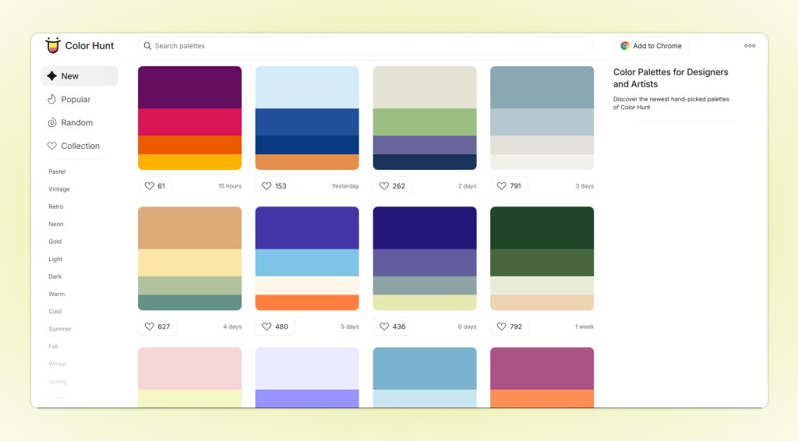Screen dimensions: 798x441
Task: Pick the yellow swatch in 61-likes palette
Action: (190, 162)
